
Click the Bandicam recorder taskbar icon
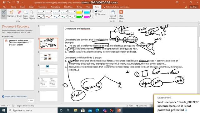[x=112, y=110]
